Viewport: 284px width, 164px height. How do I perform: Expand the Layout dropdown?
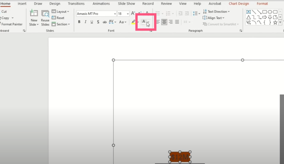click(61, 12)
